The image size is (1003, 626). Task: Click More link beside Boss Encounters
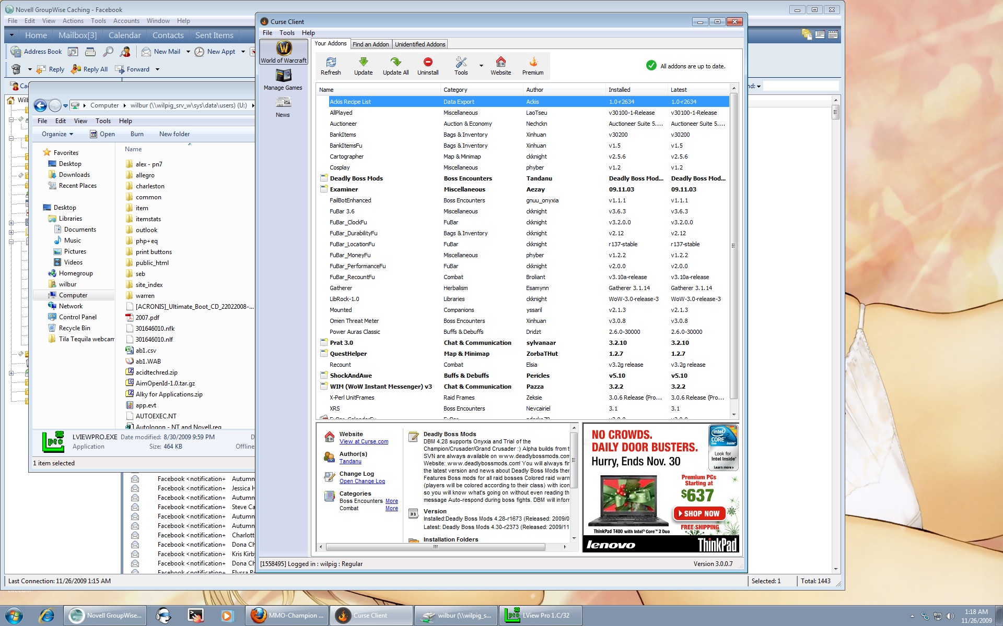pyautogui.click(x=392, y=501)
